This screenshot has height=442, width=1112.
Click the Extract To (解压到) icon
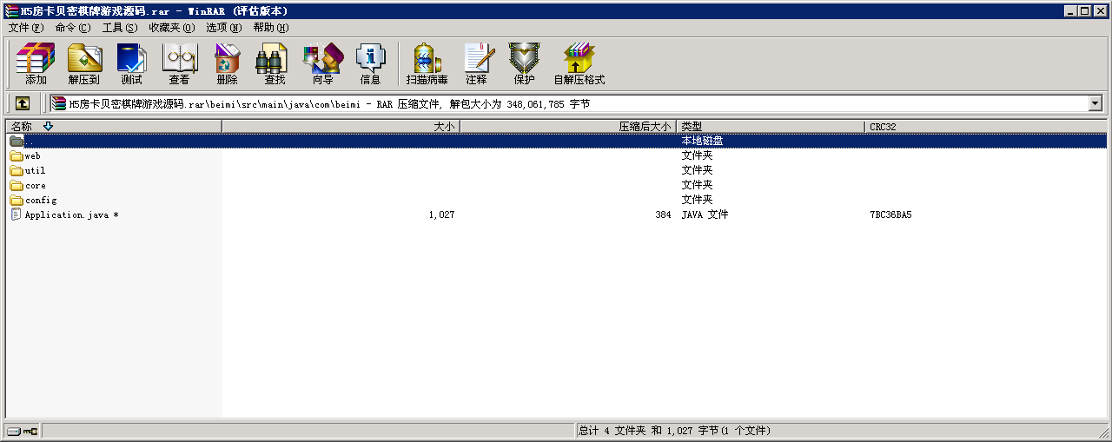click(x=83, y=63)
